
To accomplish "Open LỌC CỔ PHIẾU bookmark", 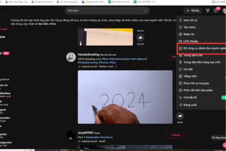I will pos(145,2).
